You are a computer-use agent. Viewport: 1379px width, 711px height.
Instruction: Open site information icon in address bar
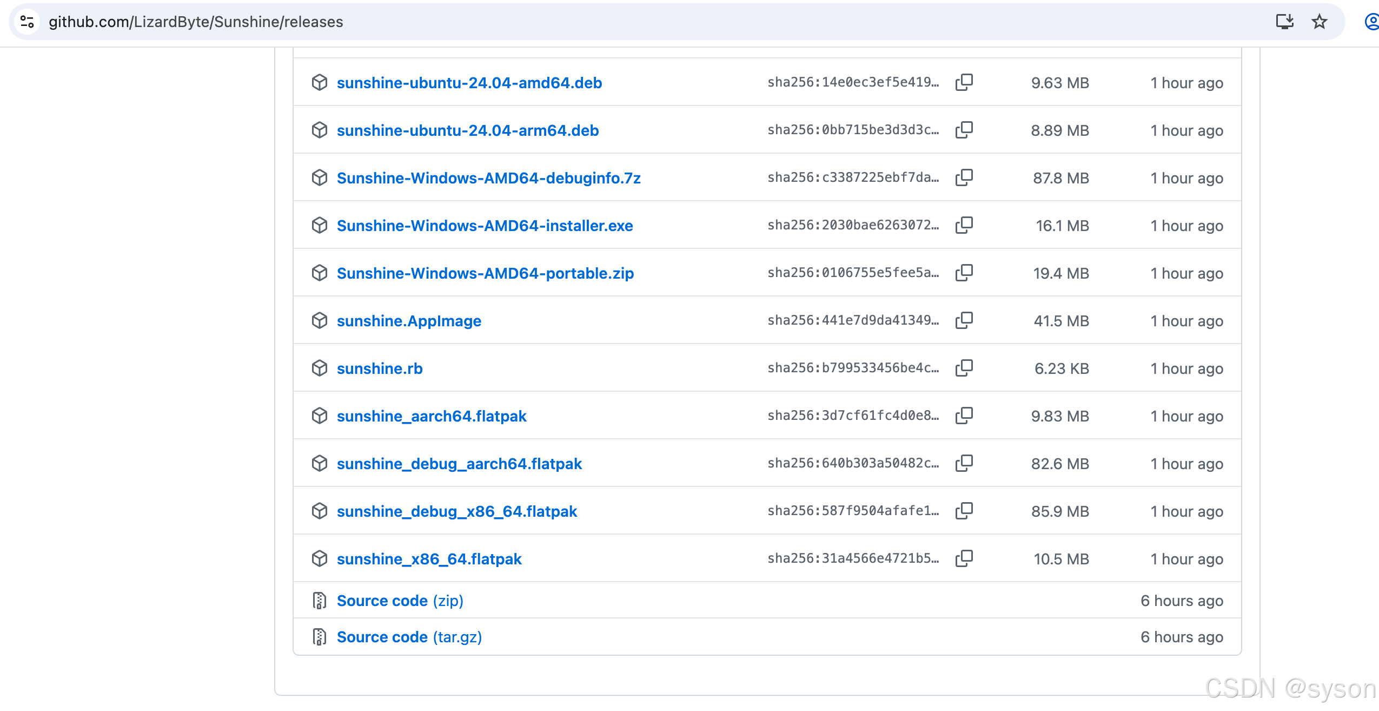pos(27,22)
